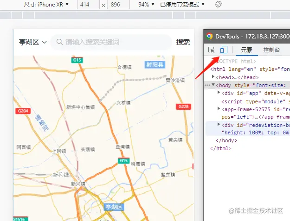Click the 亭湖区 label on the map
Screen dimensions: 290x221
[x=114, y=207]
